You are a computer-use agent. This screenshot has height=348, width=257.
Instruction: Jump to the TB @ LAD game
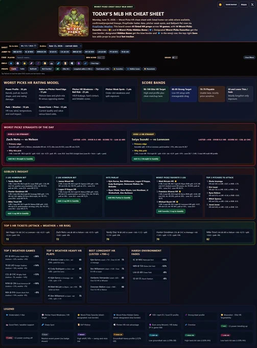(125, 52)
